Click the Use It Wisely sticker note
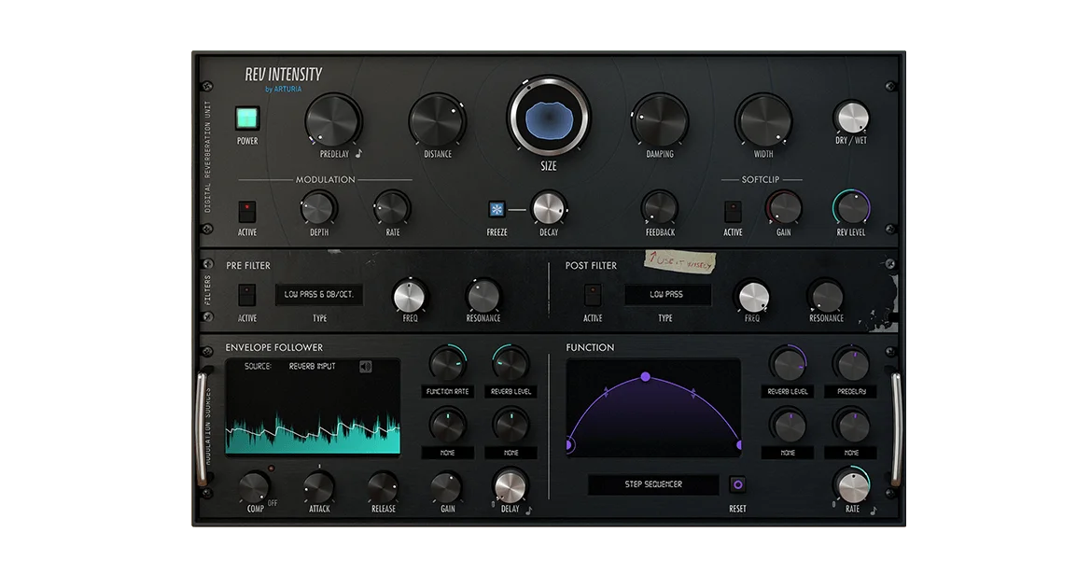Image resolution: width=1077 pixels, height=574 pixels. 678,261
